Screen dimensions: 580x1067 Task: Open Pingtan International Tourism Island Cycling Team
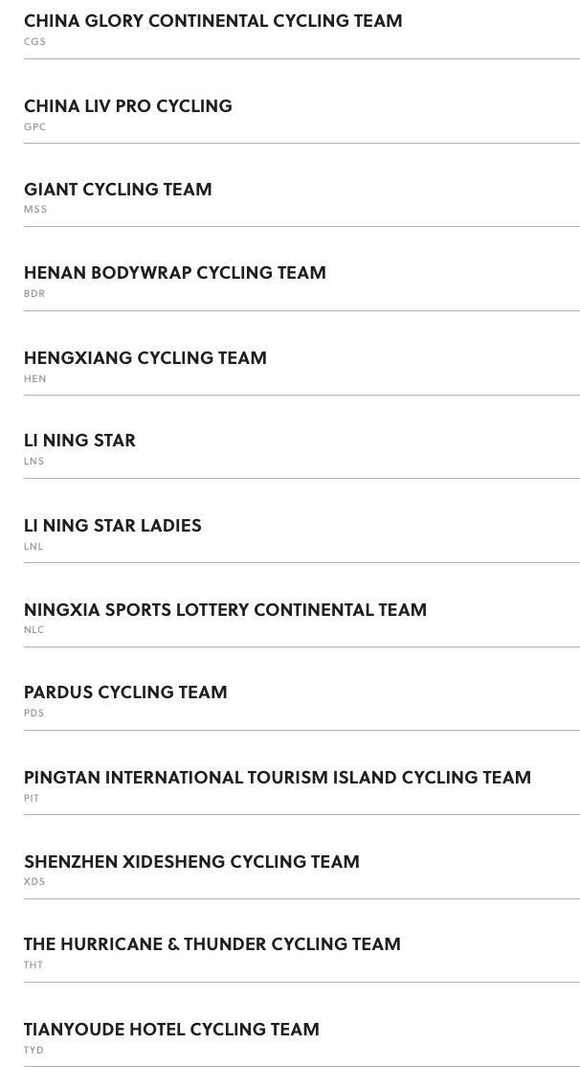[x=278, y=778]
